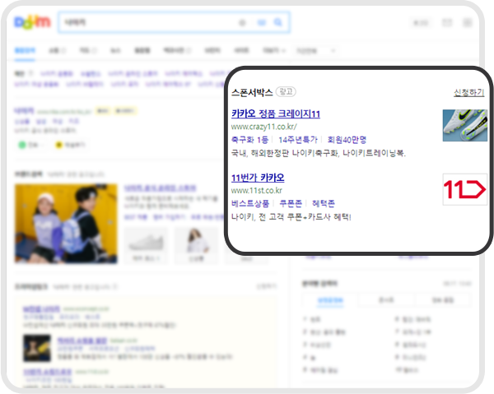Open the 14주년특가 sublink
Viewport: 494px width, 394px height.
pos(298,140)
